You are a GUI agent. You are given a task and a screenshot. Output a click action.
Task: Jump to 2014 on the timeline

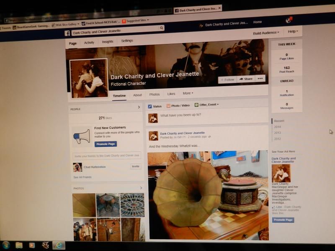pyautogui.click(x=277, y=127)
